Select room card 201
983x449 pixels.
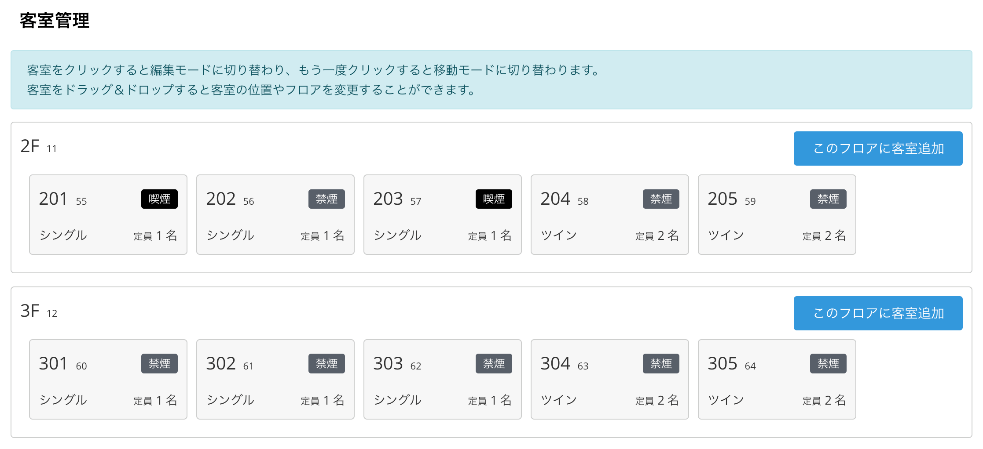click(x=108, y=215)
